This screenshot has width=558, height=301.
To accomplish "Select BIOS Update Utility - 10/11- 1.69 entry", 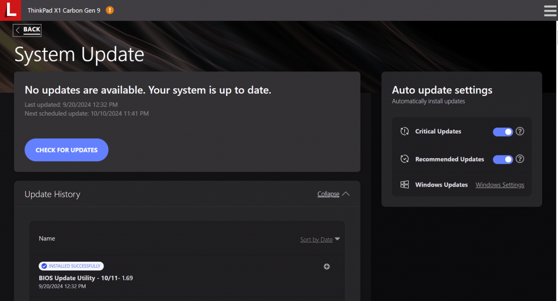I will (86, 278).
